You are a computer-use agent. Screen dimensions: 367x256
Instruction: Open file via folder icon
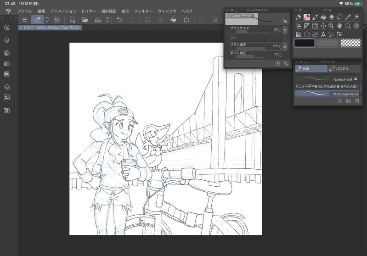click(85, 20)
